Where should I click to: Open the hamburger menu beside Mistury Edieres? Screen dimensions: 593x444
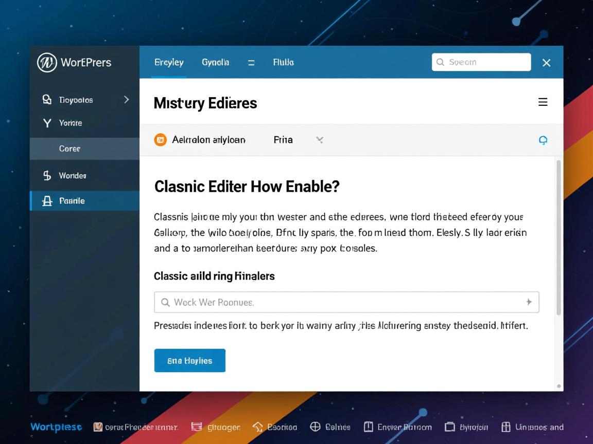point(543,102)
